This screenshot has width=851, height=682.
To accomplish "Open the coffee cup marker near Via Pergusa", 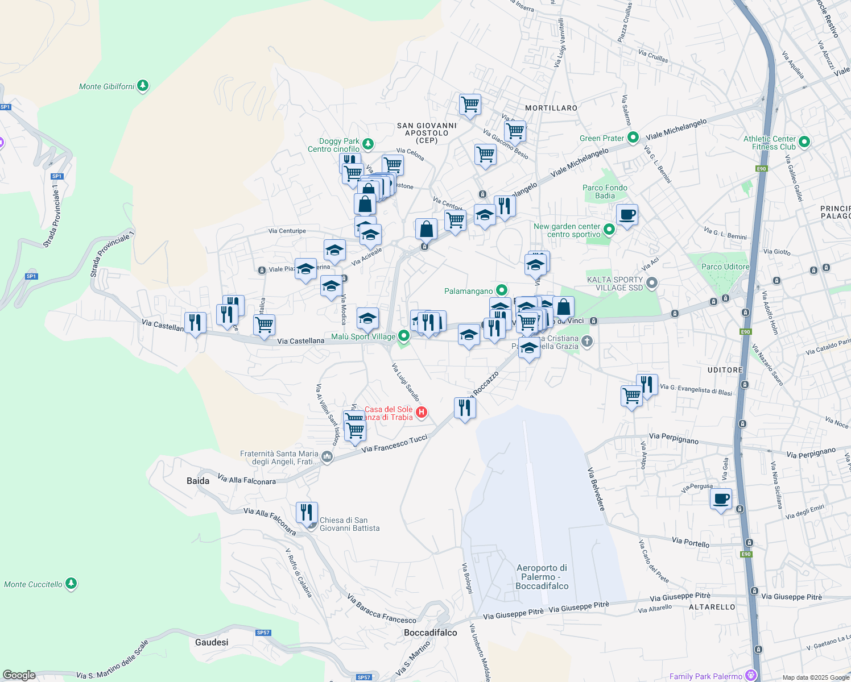I will 721,500.
